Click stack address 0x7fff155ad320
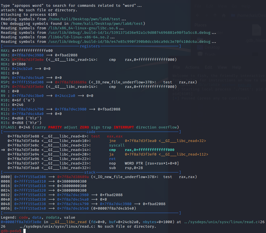Screen dimensions: 266x233 [x=30, y=190]
